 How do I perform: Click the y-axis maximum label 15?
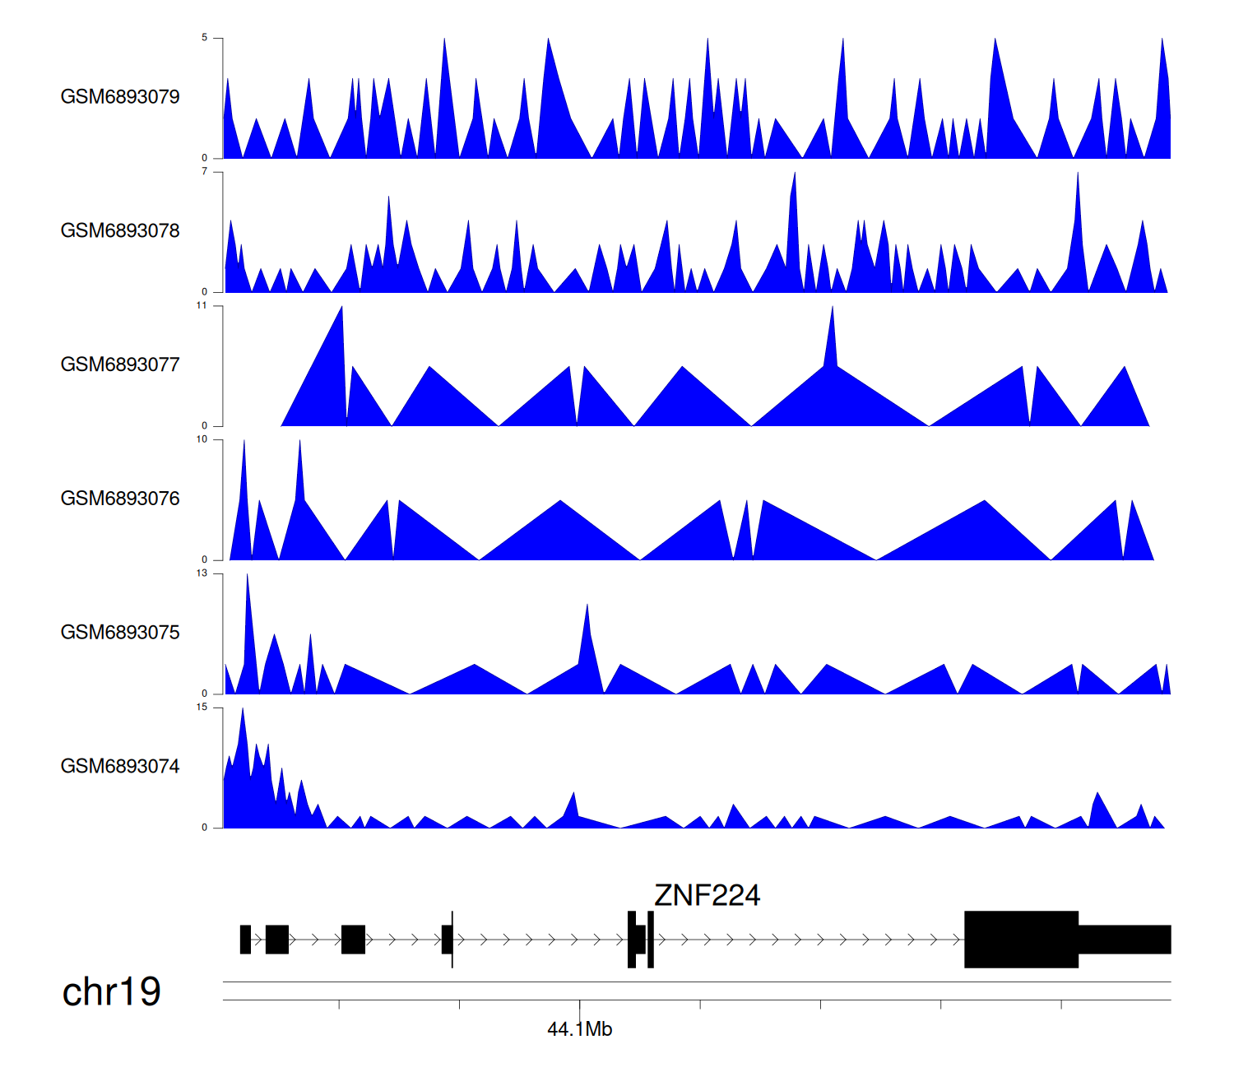(x=202, y=708)
